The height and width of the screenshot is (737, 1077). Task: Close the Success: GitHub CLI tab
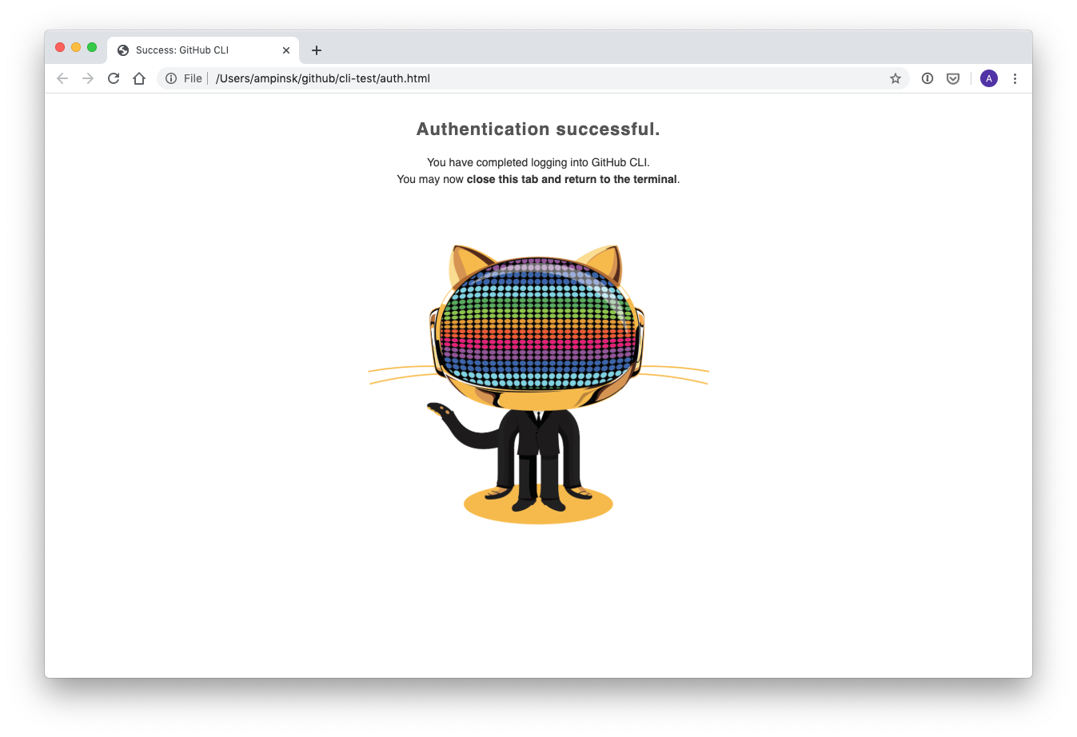[286, 50]
